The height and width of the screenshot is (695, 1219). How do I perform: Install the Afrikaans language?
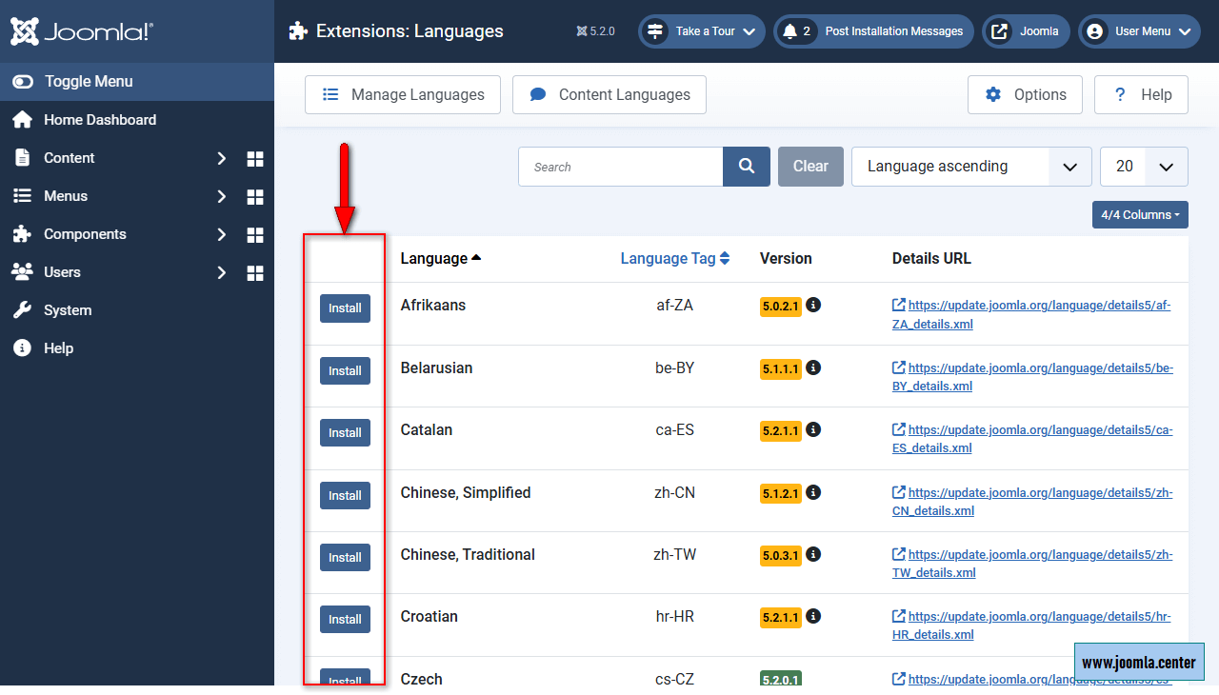[x=345, y=308]
